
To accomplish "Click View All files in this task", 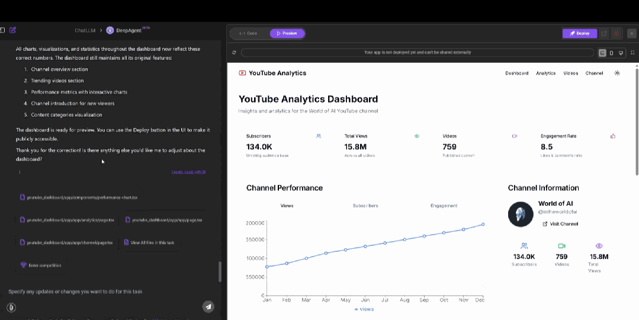I will [x=149, y=242].
